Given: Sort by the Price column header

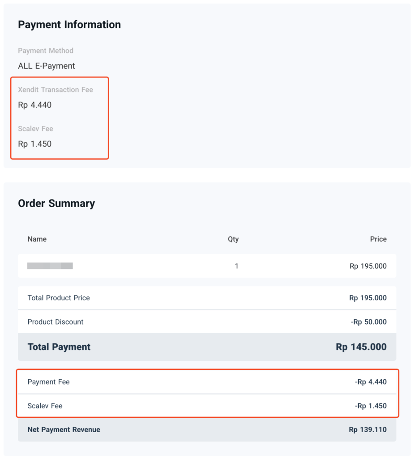Looking at the screenshot, I should pos(378,239).
